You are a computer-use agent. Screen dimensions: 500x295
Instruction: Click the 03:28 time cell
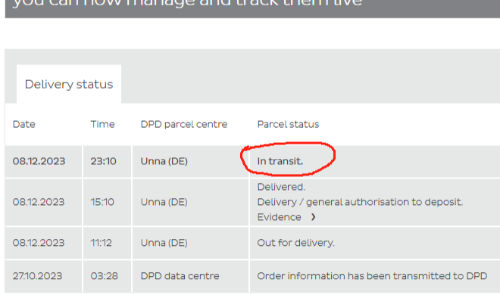point(105,276)
